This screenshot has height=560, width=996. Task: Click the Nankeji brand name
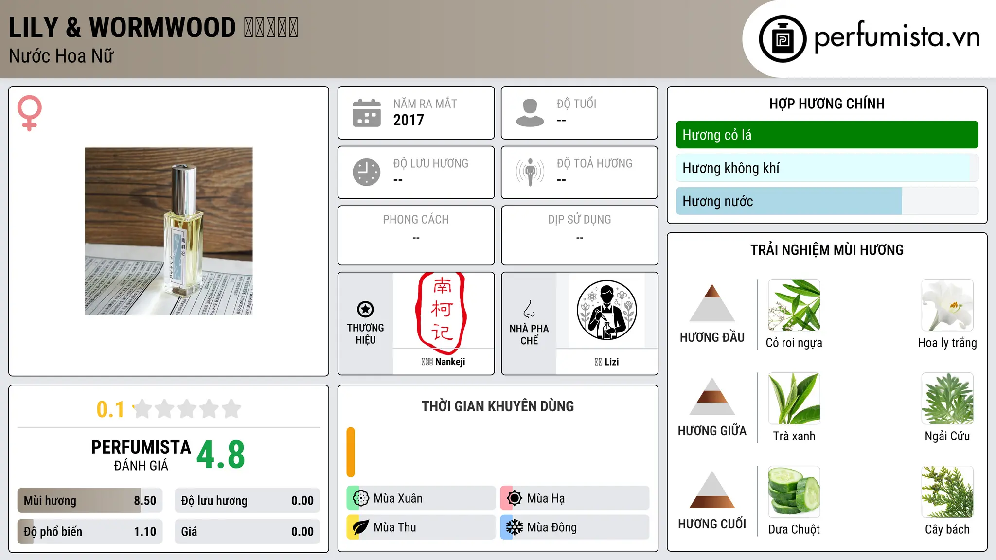tap(443, 362)
